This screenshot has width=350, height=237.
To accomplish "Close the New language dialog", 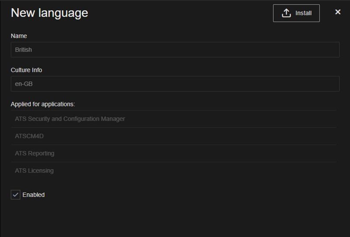I will coord(338,12).
